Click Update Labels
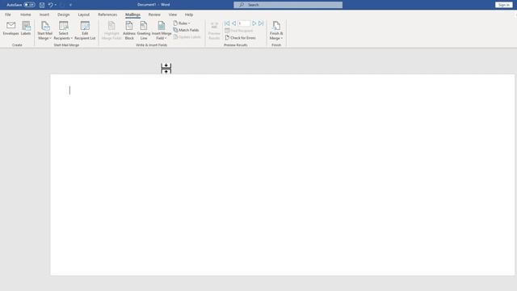 pyautogui.click(x=187, y=37)
